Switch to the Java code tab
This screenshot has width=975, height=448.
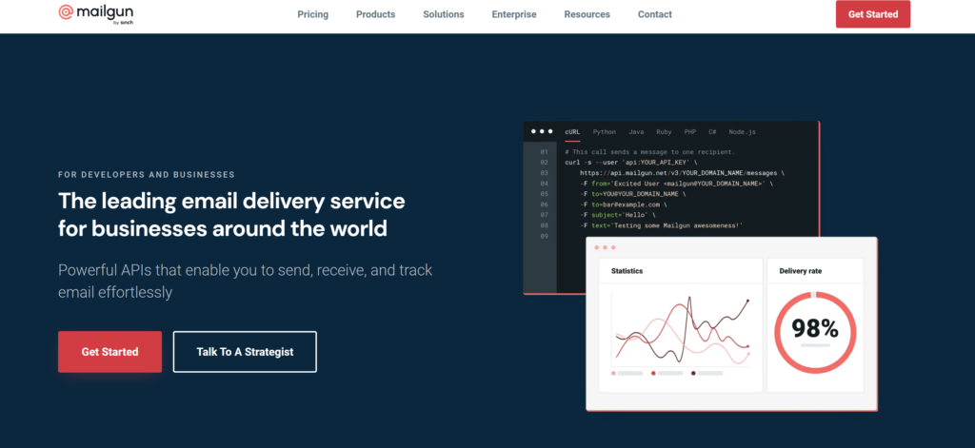[x=636, y=132]
